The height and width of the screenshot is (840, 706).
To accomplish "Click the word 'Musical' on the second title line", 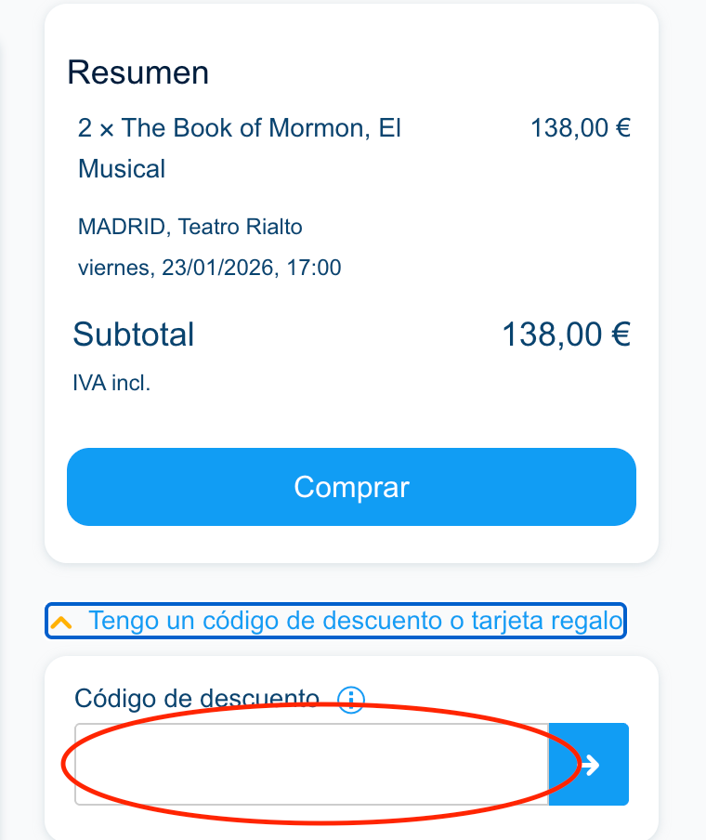I will (122, 169).
